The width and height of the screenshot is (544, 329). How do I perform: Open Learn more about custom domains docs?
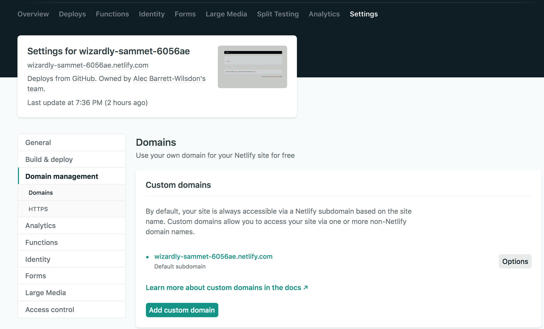(x=227, y=288)
